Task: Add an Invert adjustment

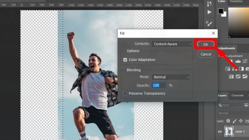Action: pyautogui.click(x=231, y=77)
